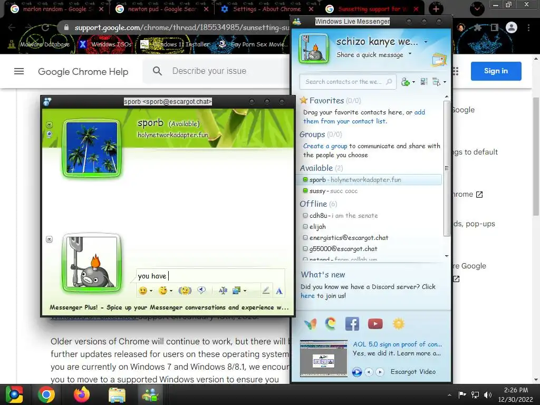This screenshot has width=540, height=405.
Task: Click the Favorites star icon
Action: [303, 100]
